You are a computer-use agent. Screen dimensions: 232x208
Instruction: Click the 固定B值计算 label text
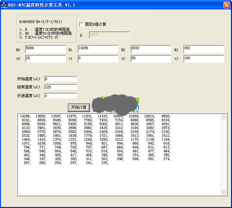click(96, 24)
